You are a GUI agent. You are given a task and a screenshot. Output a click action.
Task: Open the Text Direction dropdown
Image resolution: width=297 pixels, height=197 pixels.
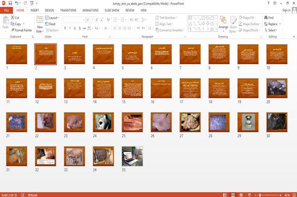click(x=166, y=18)
